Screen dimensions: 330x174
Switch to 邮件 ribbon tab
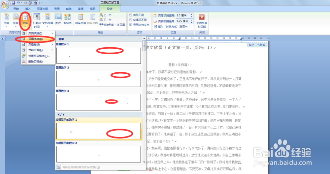coord(69,9)
